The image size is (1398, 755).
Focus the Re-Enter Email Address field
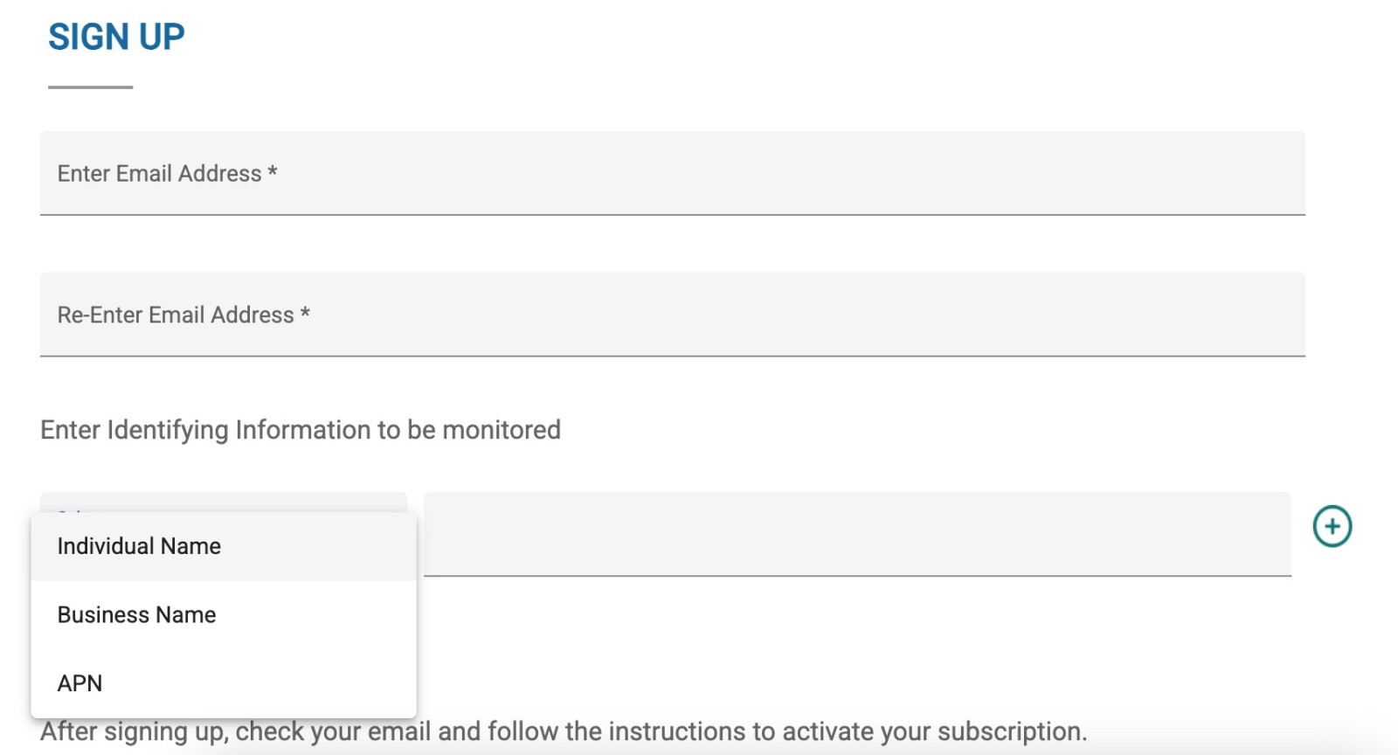(x=672, y=315)
